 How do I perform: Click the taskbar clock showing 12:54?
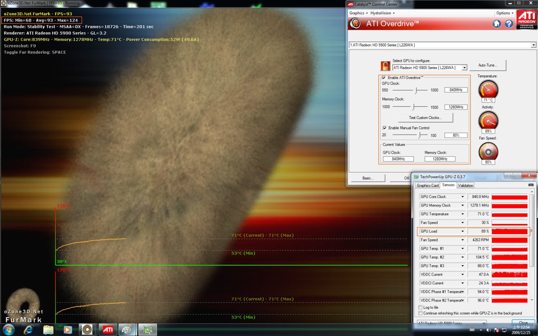pos(521,330)
